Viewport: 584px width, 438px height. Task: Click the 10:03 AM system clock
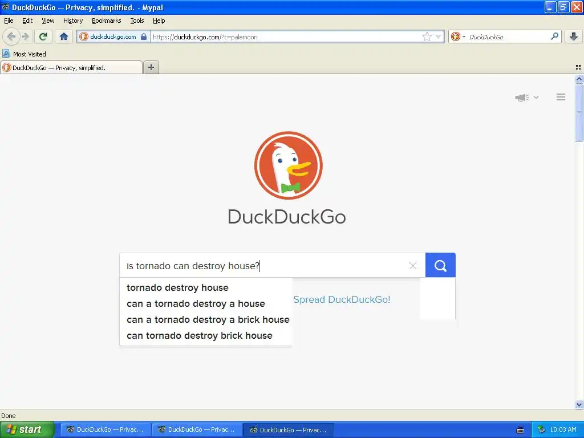point(563,429)
